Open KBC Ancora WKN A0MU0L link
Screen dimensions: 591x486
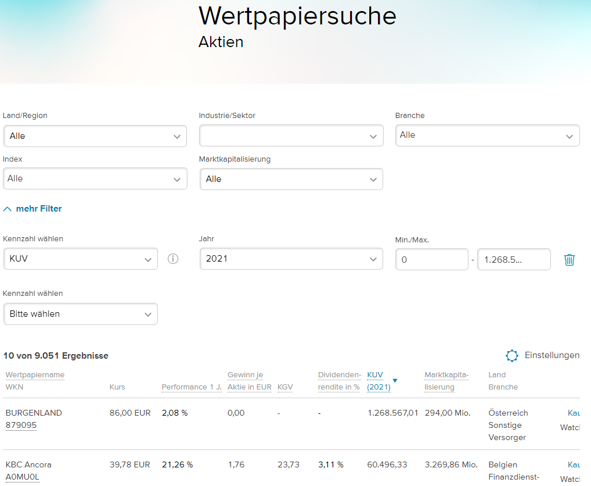(22, 477)
